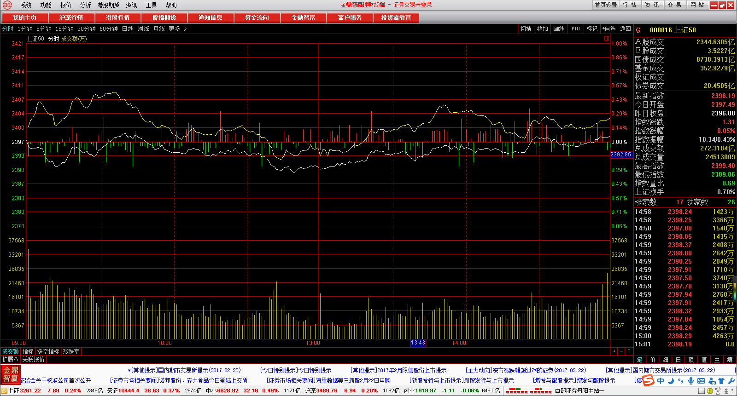Image resolution: width=737 pixels, height=396 pixels.
Task: Click the Sogou input method S logo
Action: click(x=649, y=380)
